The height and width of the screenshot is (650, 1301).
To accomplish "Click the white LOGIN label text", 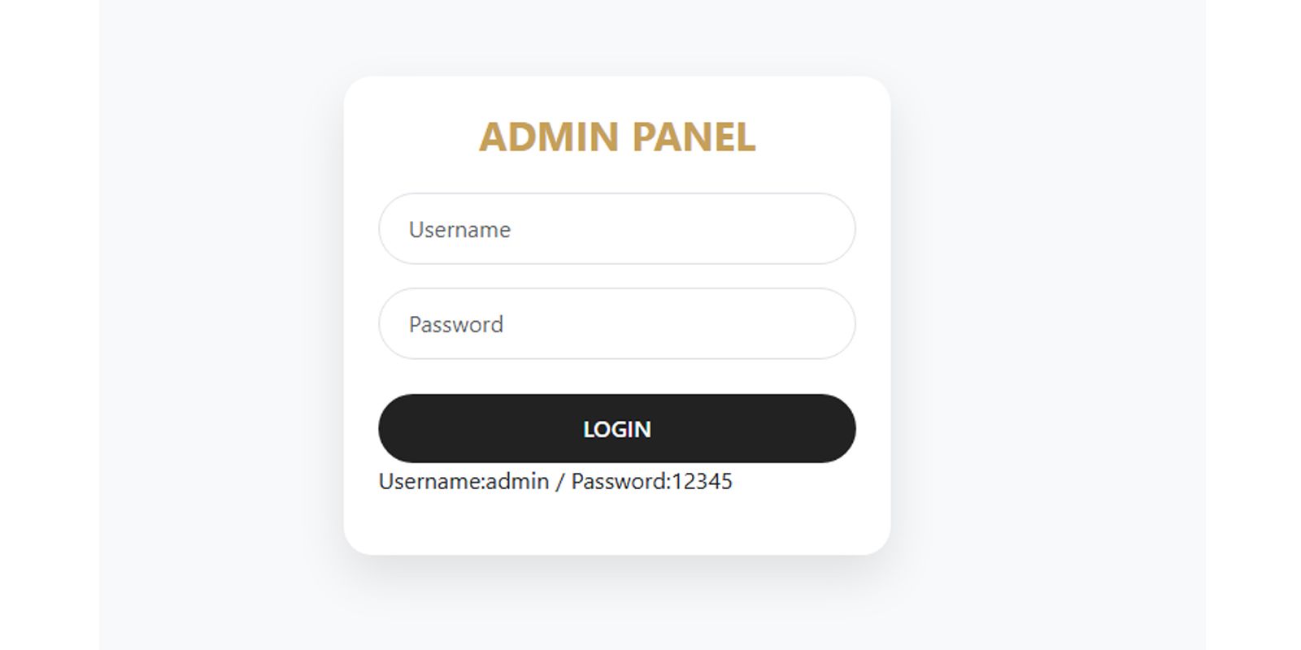I will click(616, 429).
